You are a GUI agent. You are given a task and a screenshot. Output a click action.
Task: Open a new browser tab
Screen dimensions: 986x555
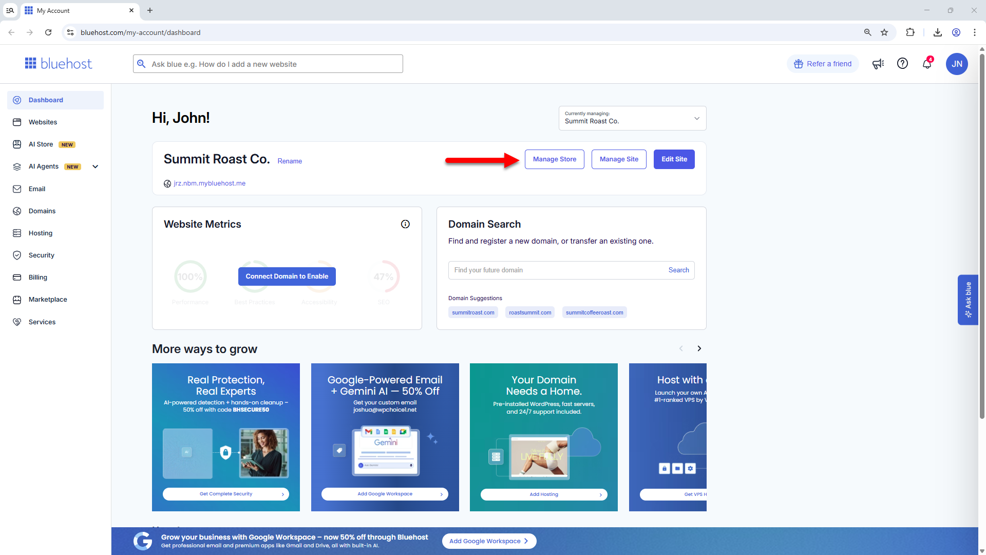pyautogui.click(x=150, y=10)
